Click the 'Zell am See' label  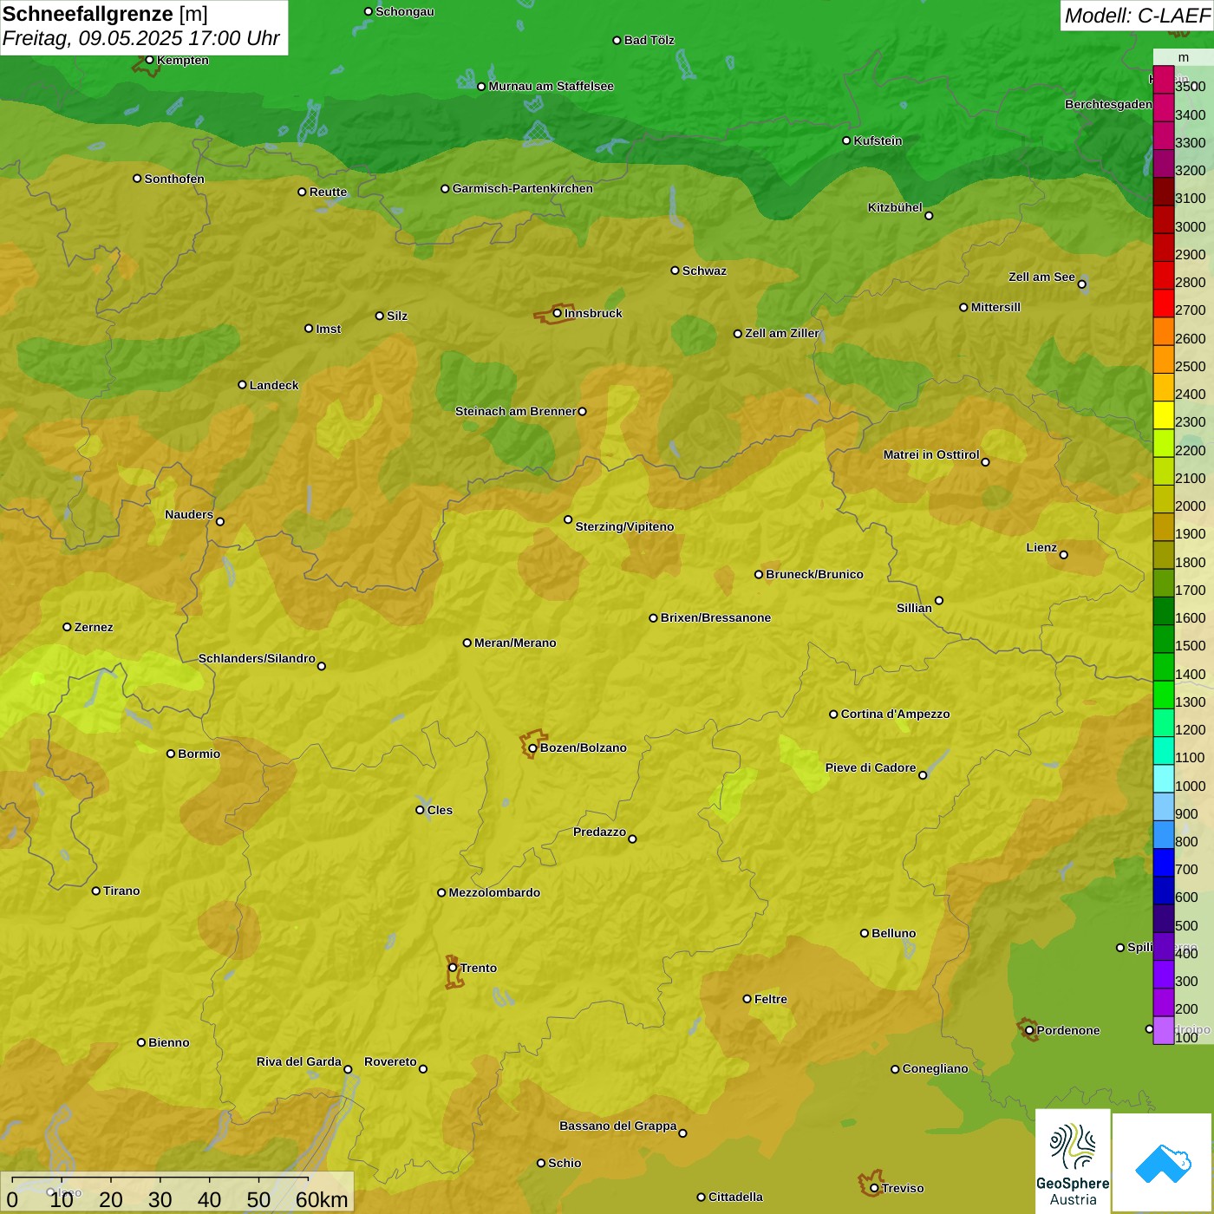tap(1041, 277)
